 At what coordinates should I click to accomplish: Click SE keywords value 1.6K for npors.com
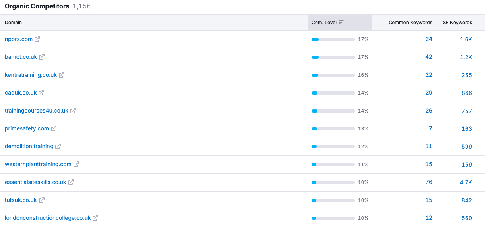point(466,39)
